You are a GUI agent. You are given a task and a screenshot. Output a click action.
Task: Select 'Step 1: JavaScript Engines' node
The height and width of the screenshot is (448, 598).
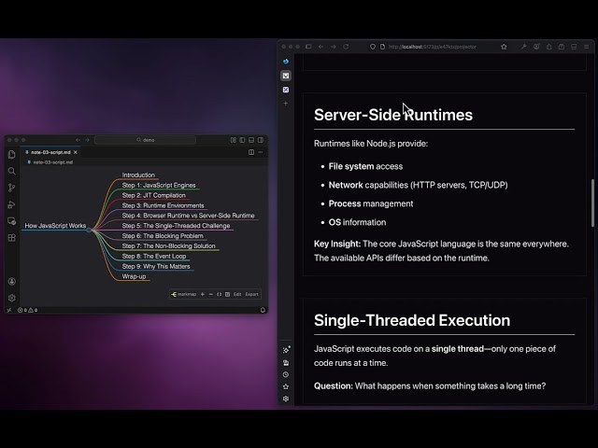[x=159, y=185]
